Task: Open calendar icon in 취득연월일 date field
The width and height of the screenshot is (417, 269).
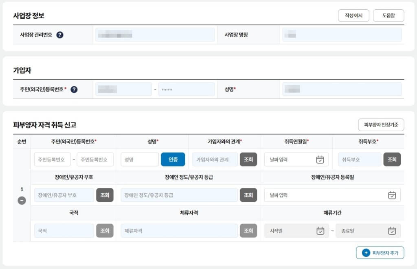Action: (320, 160)
